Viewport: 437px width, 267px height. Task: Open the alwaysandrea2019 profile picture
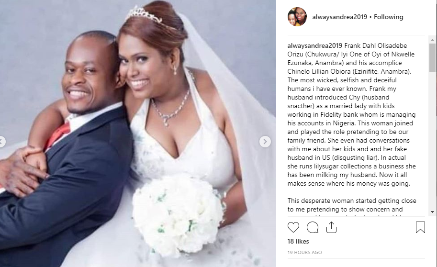(x=297, y=17)
